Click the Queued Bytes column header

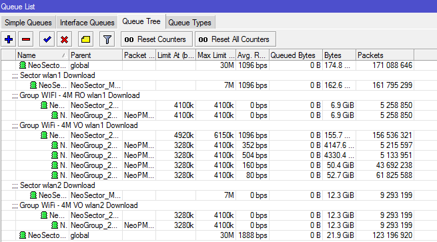tap(296, 55)
